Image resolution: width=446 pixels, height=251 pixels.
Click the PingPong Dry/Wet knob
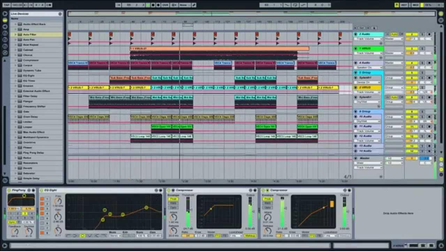point(29,231)
